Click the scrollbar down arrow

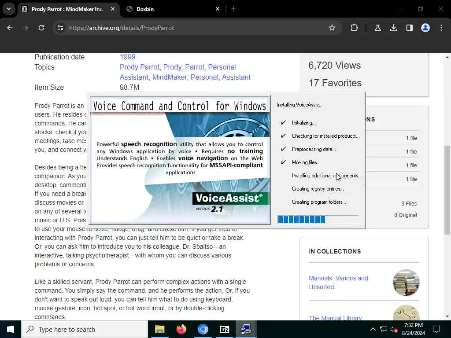(447, 316)
